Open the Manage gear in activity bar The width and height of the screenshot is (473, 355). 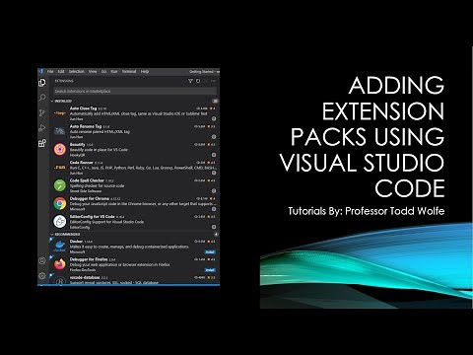click(x=42, y=275)
